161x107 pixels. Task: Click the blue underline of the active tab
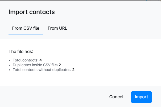pyautogui.click(x=26, y=34)
